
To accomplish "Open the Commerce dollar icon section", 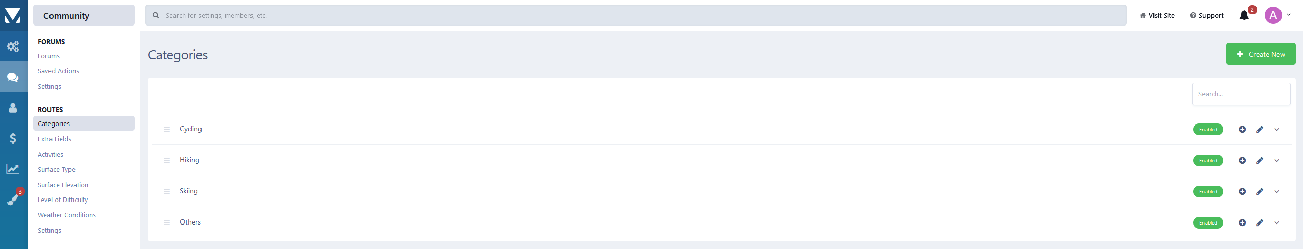I will click(13, 138).
